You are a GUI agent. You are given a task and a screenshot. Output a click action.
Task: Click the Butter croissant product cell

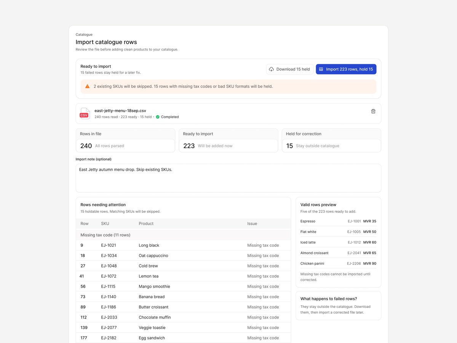pyautogui.click(x=153, y=307)
